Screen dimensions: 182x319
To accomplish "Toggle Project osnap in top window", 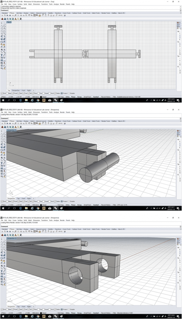I will tap(62, 93).
